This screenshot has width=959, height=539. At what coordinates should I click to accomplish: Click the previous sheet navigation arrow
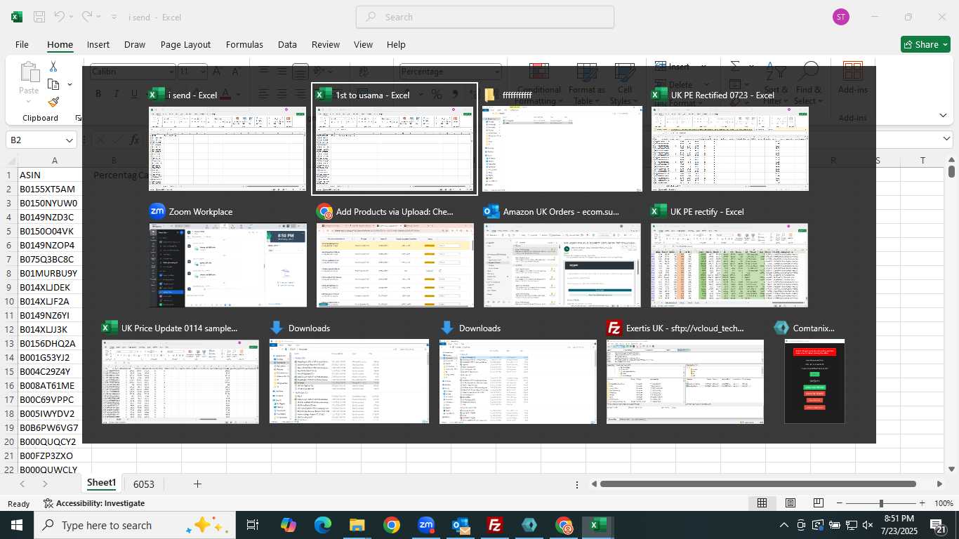(22, 484)
